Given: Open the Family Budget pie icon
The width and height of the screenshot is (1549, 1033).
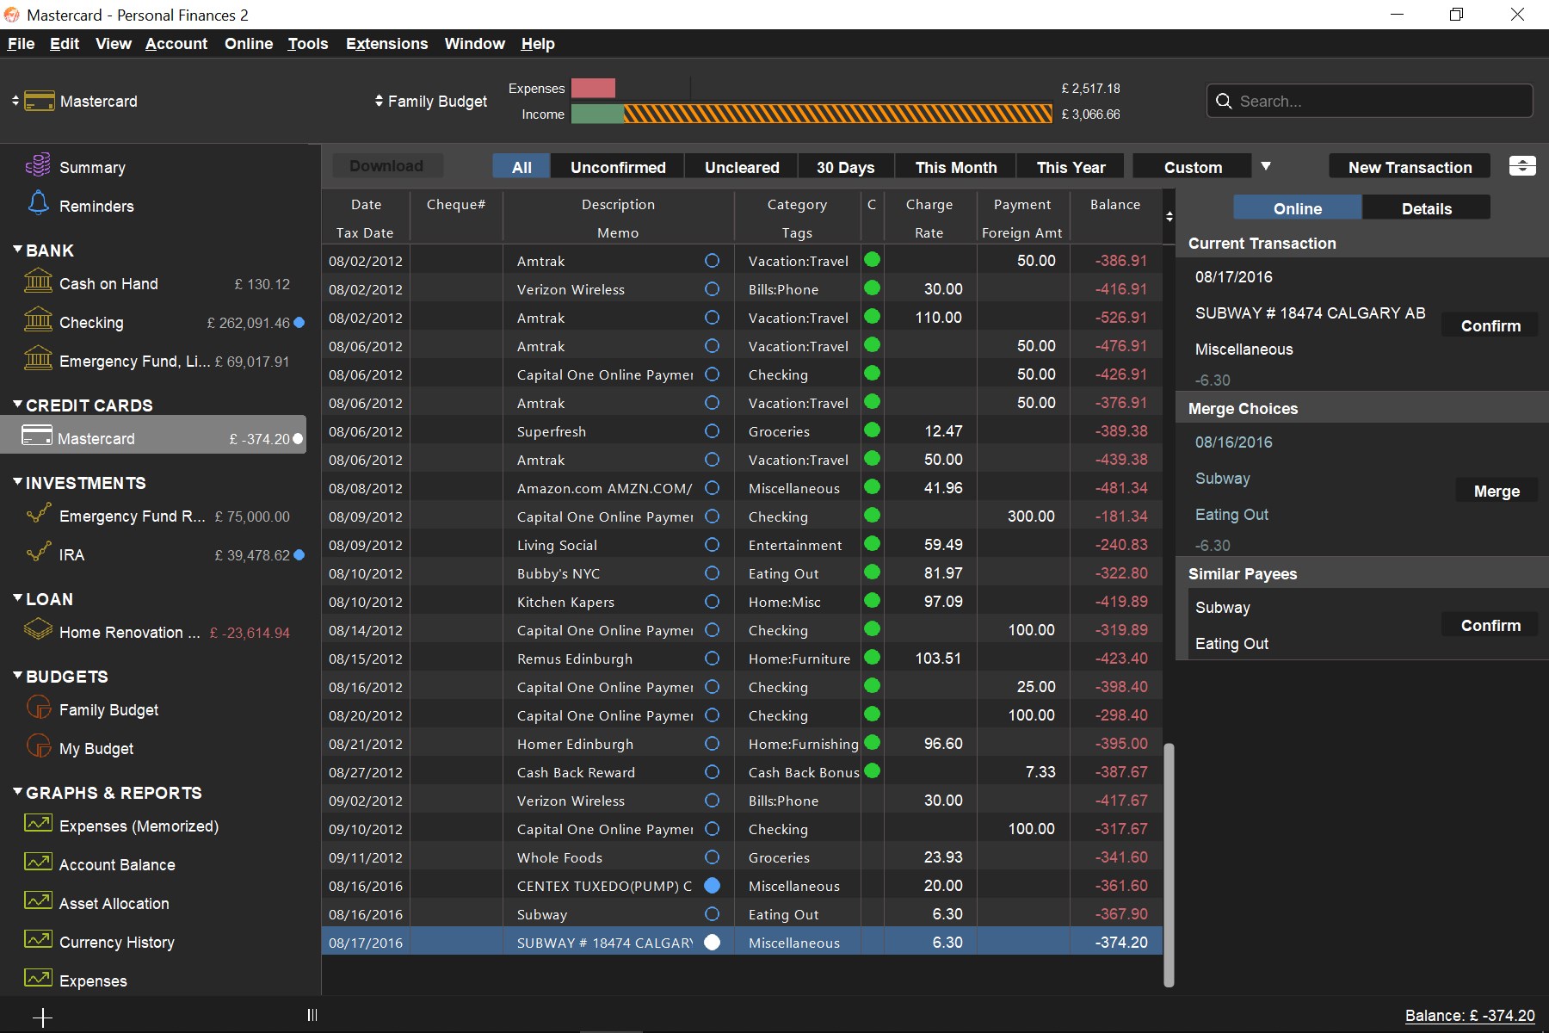Looking at the screenshot, I should 38,708.
